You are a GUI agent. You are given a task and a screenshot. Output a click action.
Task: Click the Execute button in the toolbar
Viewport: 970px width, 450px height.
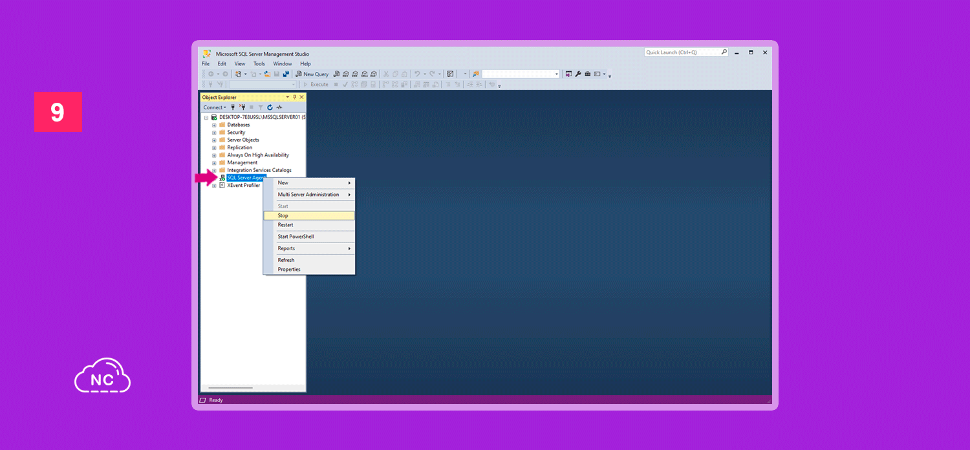point(316,85)
